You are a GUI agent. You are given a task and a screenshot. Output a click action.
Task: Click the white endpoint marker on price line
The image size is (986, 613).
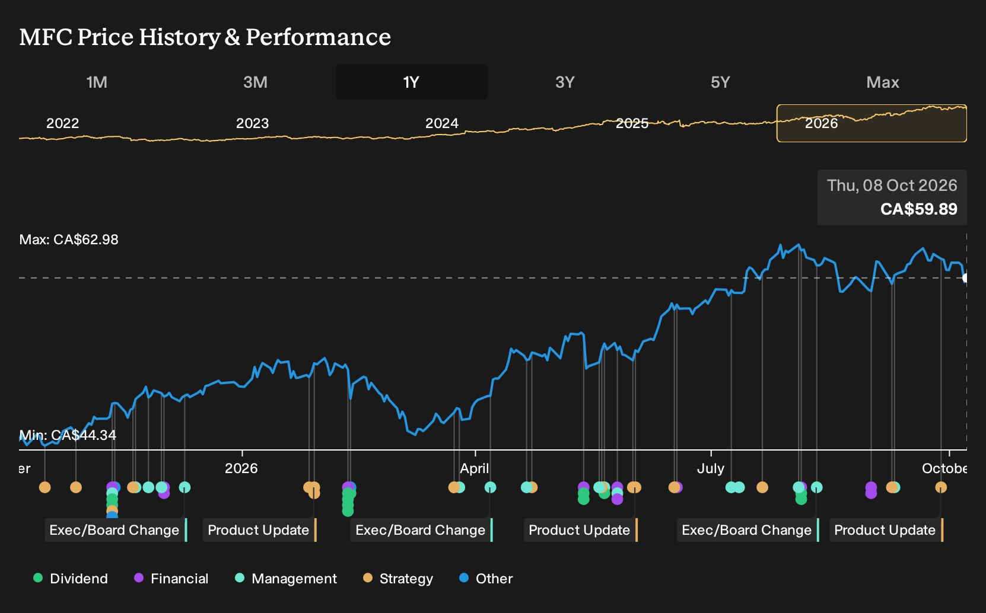[x=966, y=277]
